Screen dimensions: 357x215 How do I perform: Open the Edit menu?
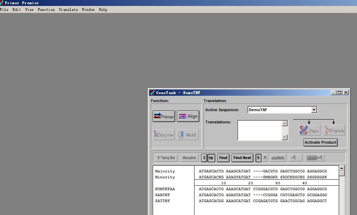coord(16,9)
